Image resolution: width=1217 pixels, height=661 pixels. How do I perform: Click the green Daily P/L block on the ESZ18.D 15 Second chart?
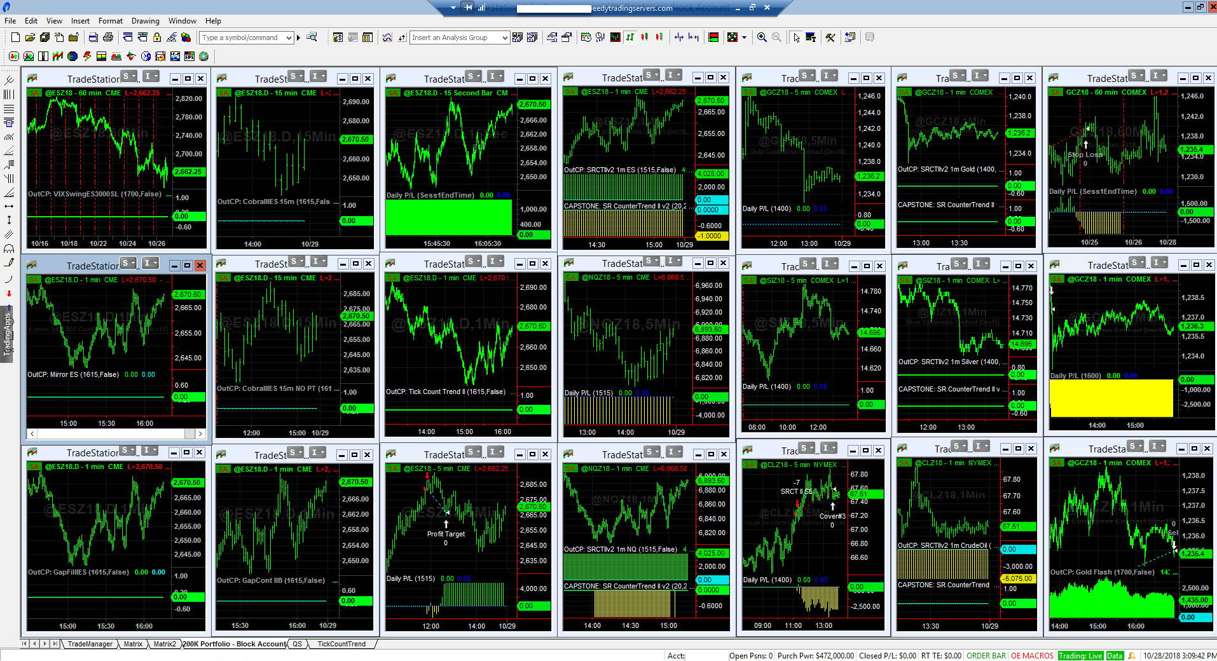(x=448, y=217)
